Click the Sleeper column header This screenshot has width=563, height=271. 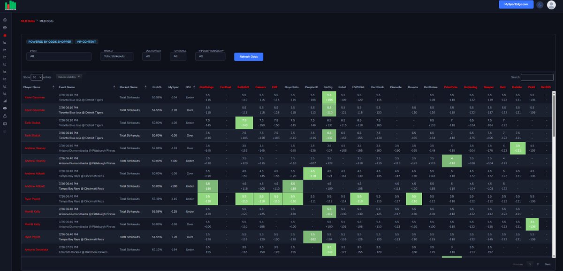489,87
